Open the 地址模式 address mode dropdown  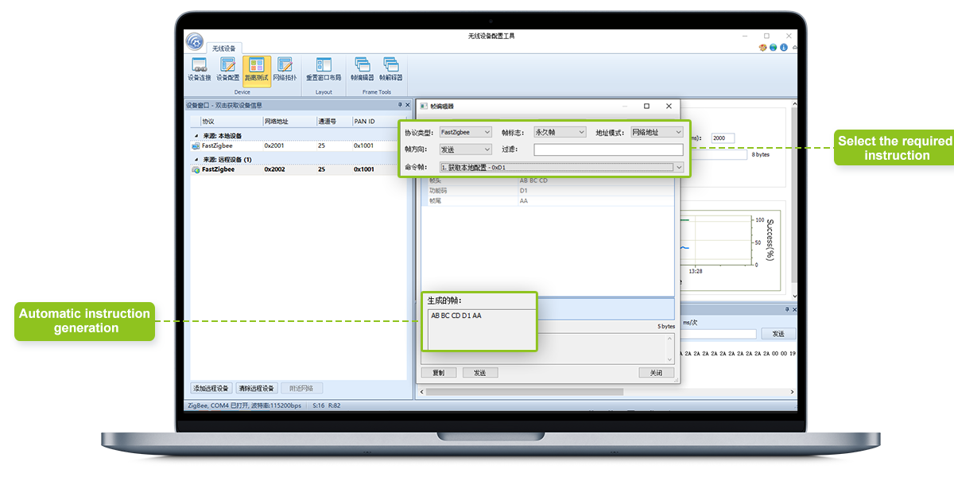click(x=657, y=132)
